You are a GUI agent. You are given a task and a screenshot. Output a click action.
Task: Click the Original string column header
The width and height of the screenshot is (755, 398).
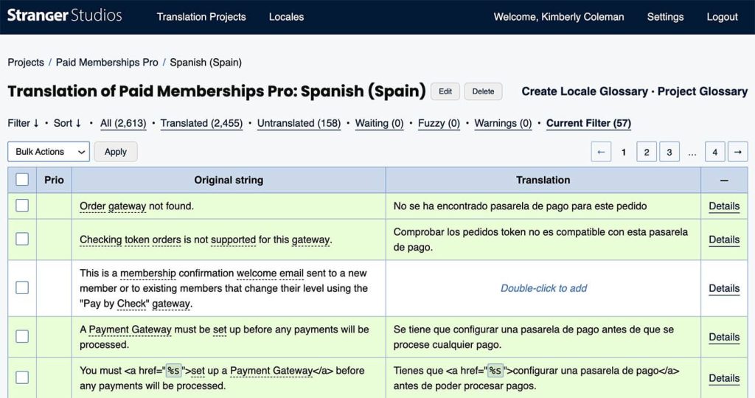point(229,180)
